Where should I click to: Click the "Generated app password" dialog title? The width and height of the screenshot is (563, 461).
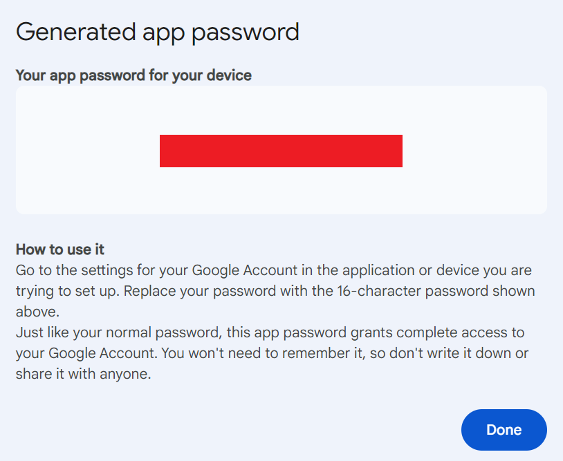pos(157,32)
